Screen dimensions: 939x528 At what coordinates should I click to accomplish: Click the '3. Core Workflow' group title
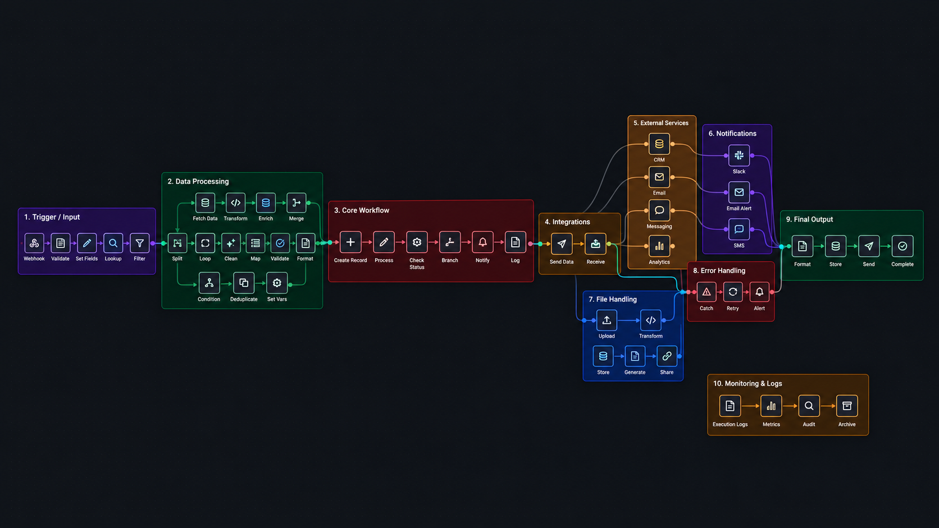coord(362,210)
